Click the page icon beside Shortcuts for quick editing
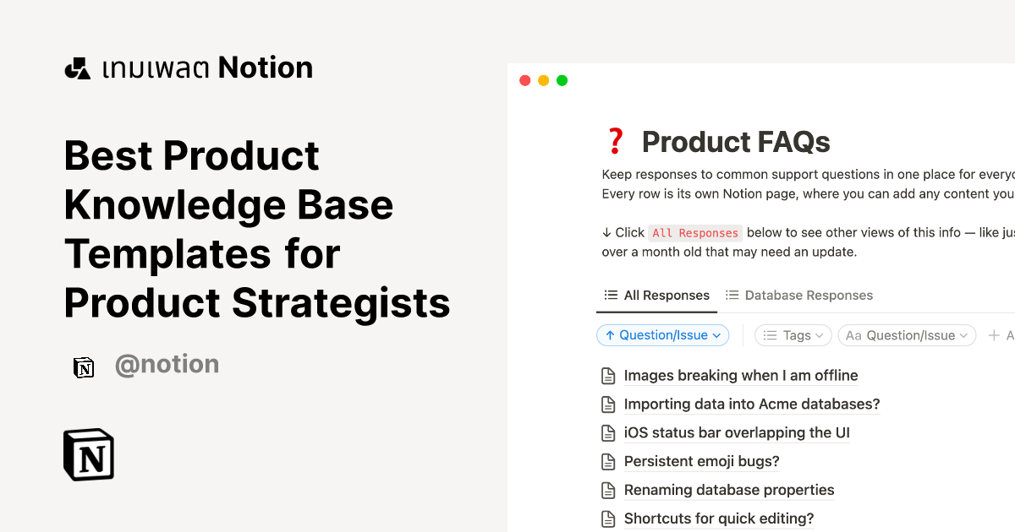Viewport: 1015px width, 532px height. [608, 518]
